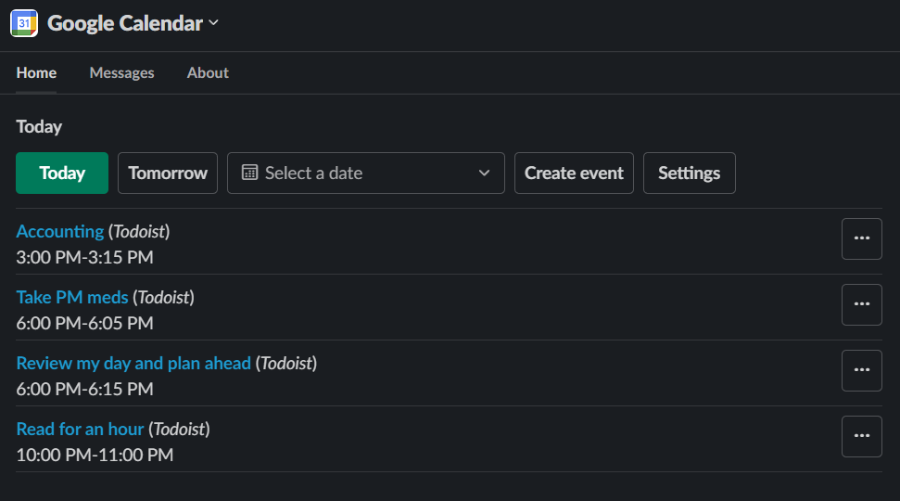Screen dimensions: 900x501
Task: Expand the Select a date dropdown arrow
Action: pos(484,173)
